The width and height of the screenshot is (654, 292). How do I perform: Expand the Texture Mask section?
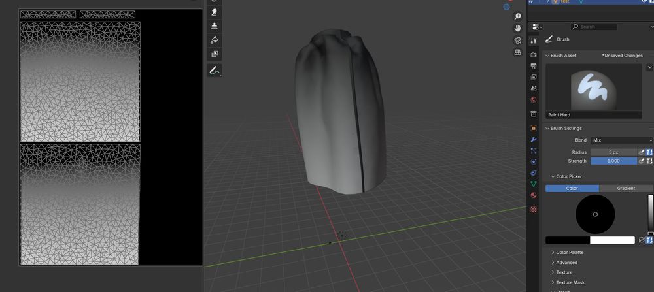click(x=553, y=282)
